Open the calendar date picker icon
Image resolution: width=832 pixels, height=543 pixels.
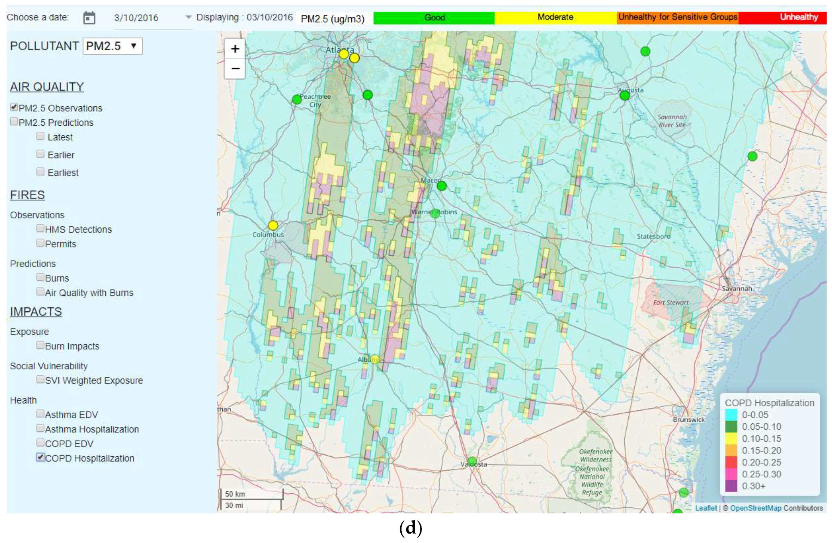[x=89, y=18]
